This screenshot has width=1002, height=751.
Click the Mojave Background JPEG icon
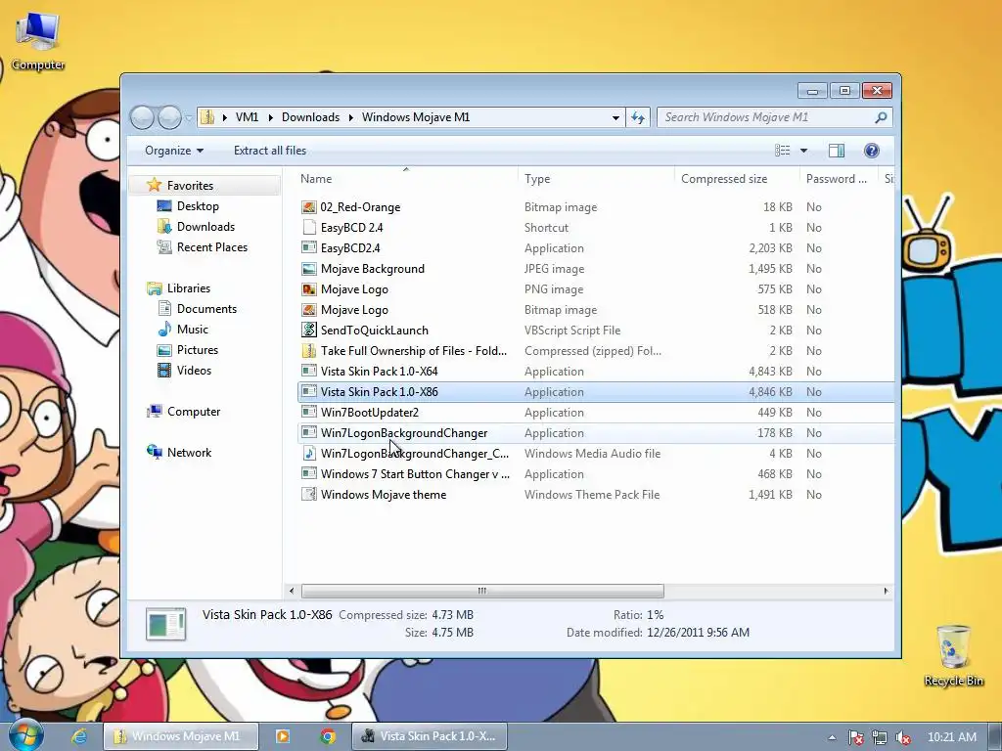click(x=309, y=269)
